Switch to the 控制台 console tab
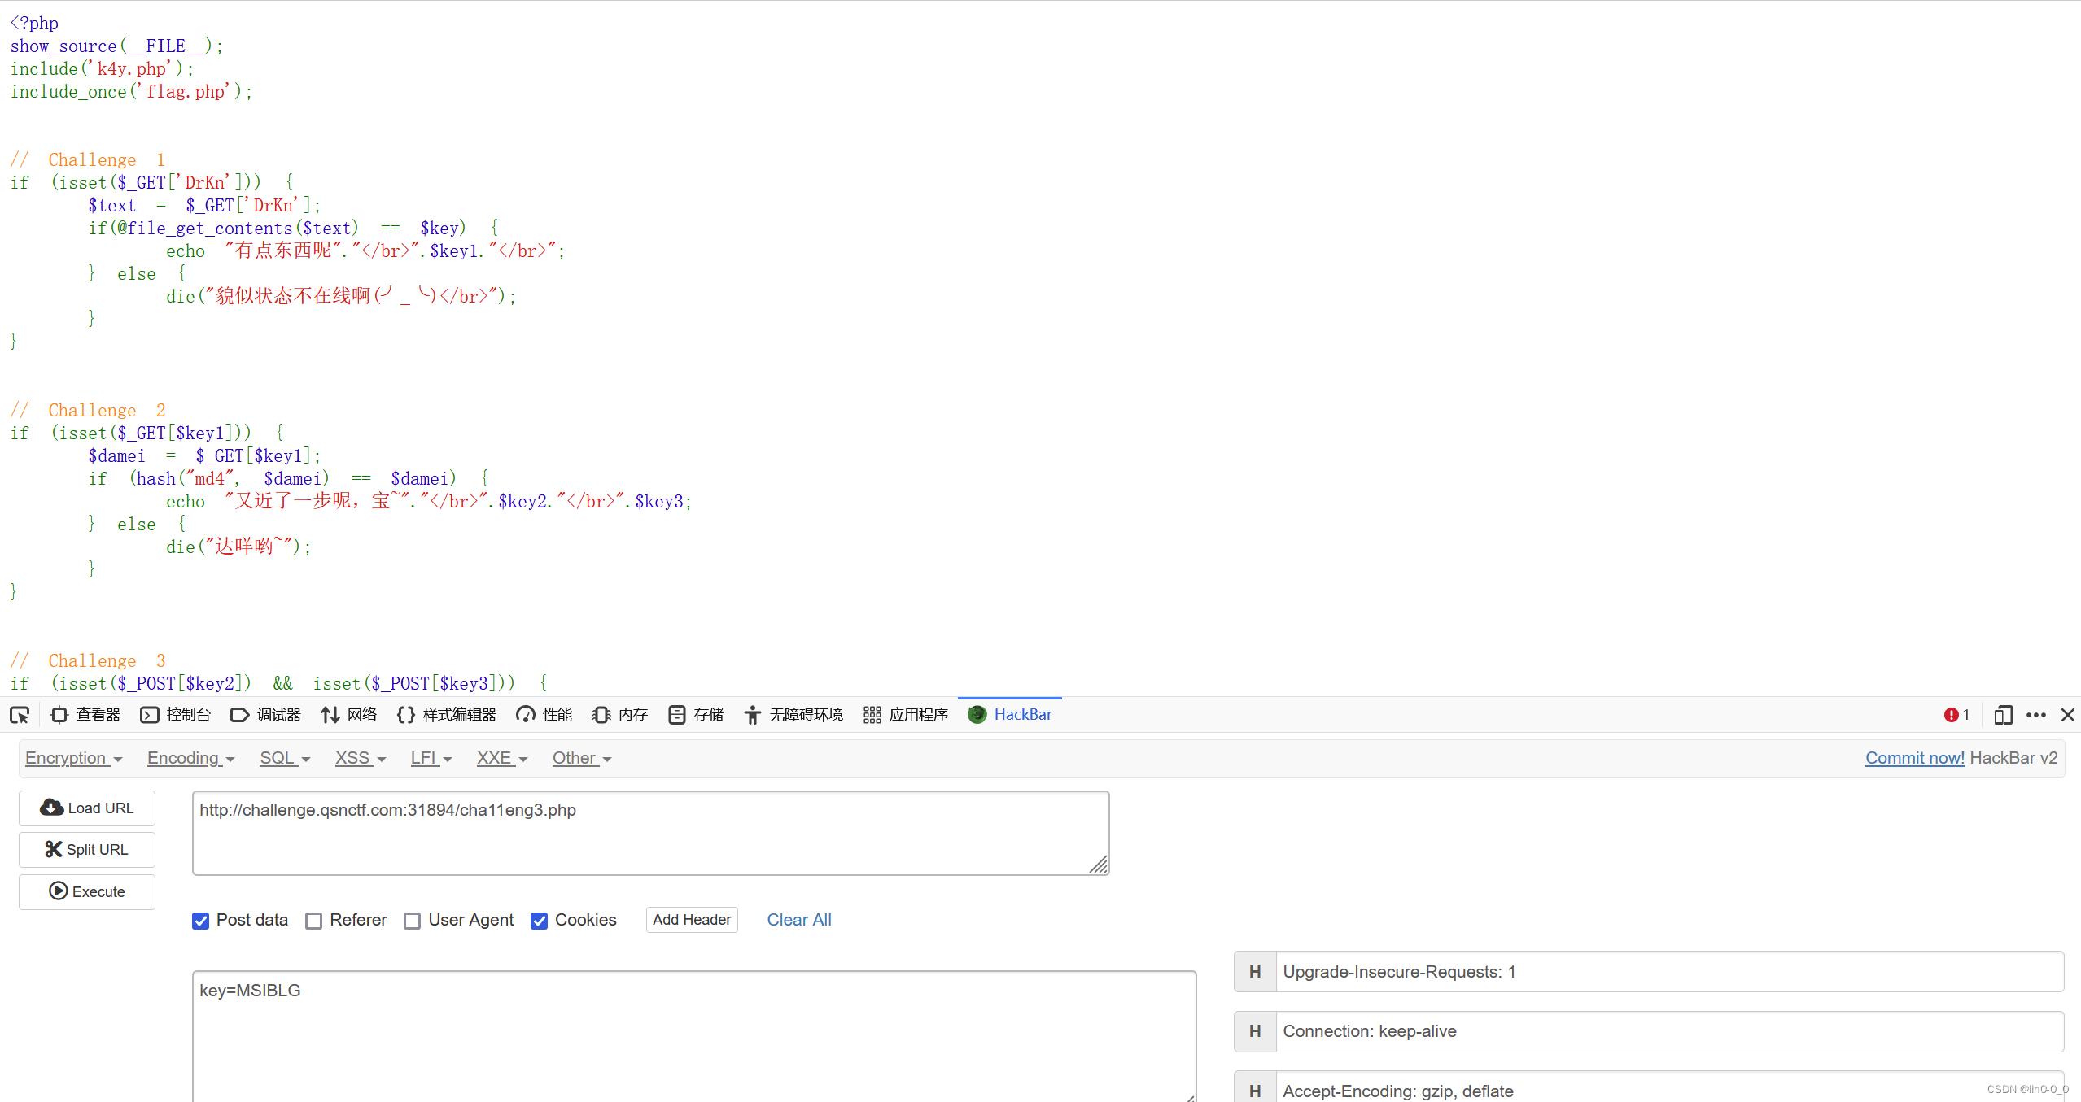 coord(176,715)
